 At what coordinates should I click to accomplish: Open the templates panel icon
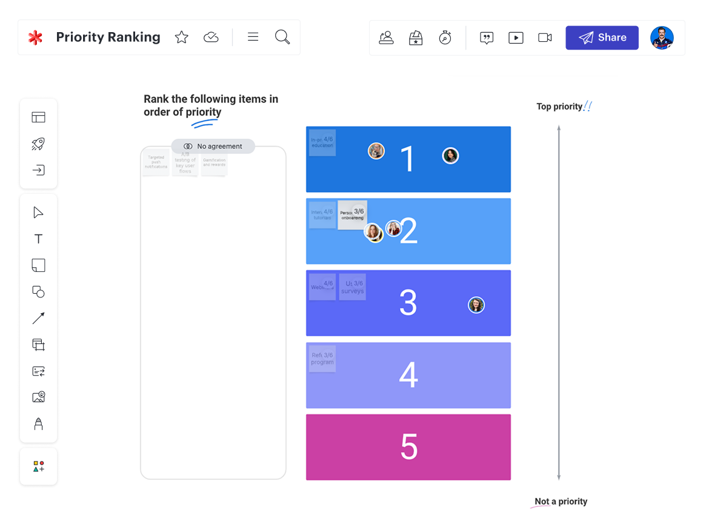(38, 118)
